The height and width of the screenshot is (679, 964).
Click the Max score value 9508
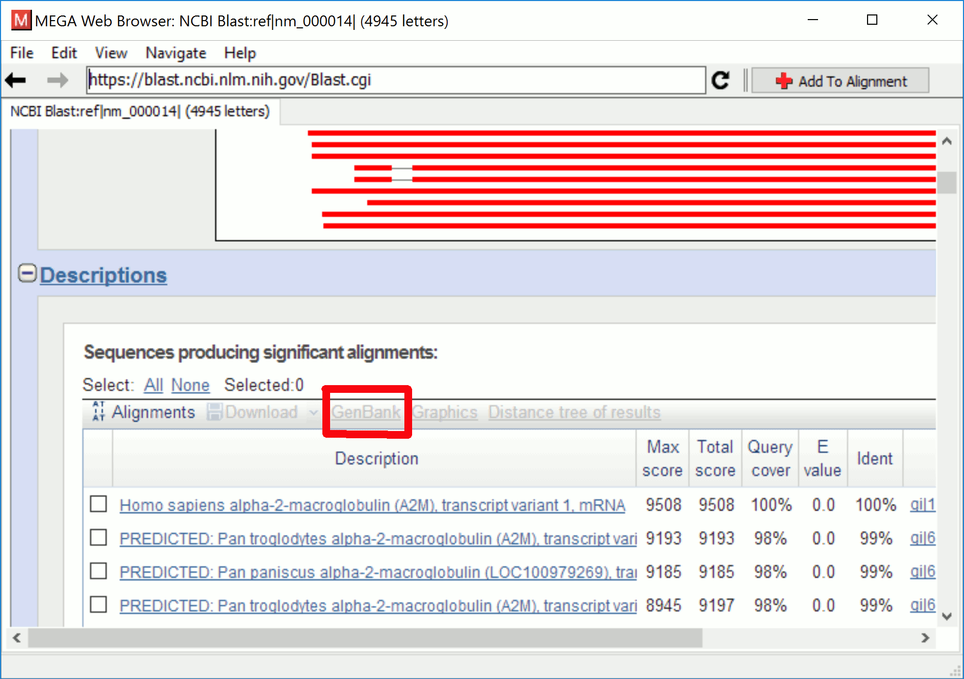[x=663, y=505]
